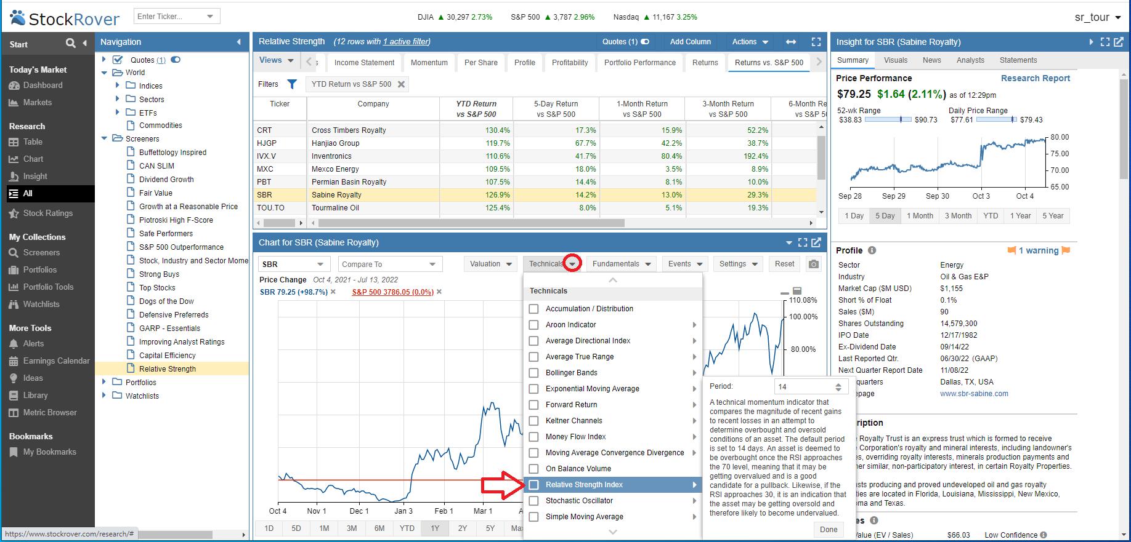1131x542 pixels.
Task: Reset the chart with the Reset button
Action: [x=785, y=264]
